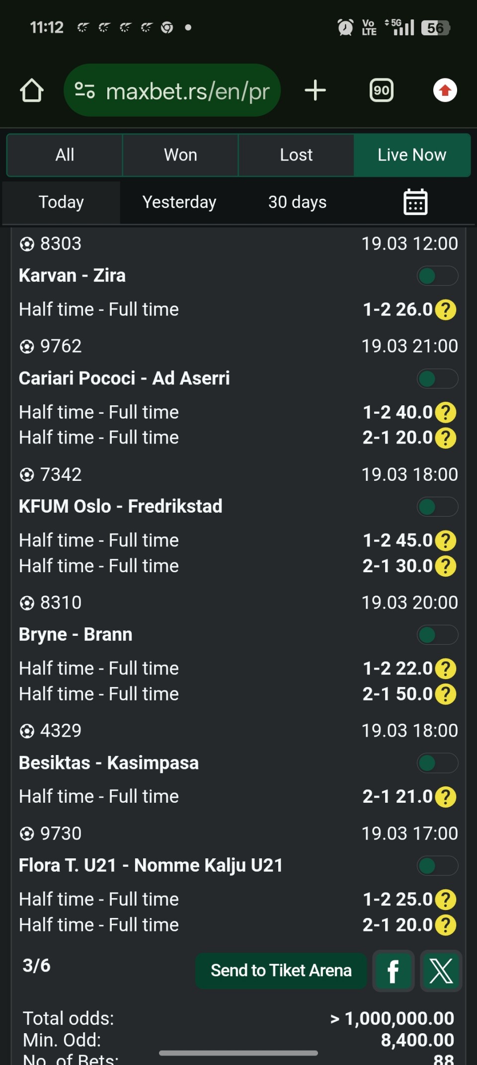The width and height of the screenshot is (477, 1065).
Task: Select the 30 days filter
Action: click(x=297, y=202)
